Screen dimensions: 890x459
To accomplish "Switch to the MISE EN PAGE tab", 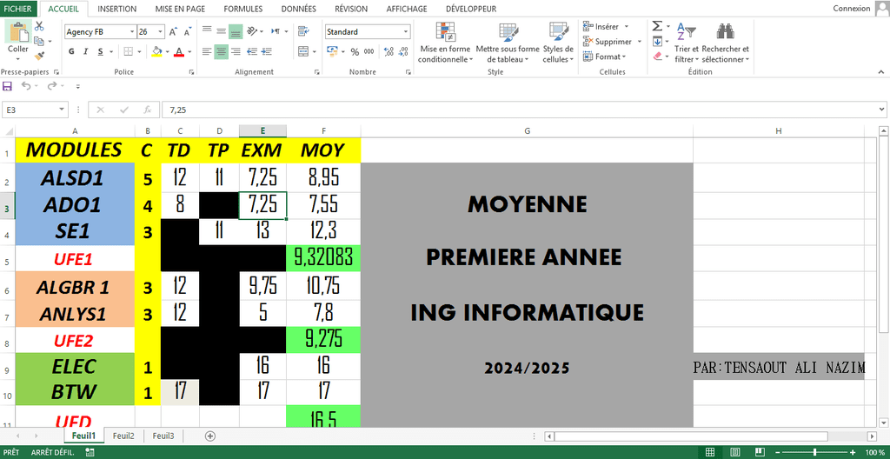I will pyautogui.click(x=180, y=9).
